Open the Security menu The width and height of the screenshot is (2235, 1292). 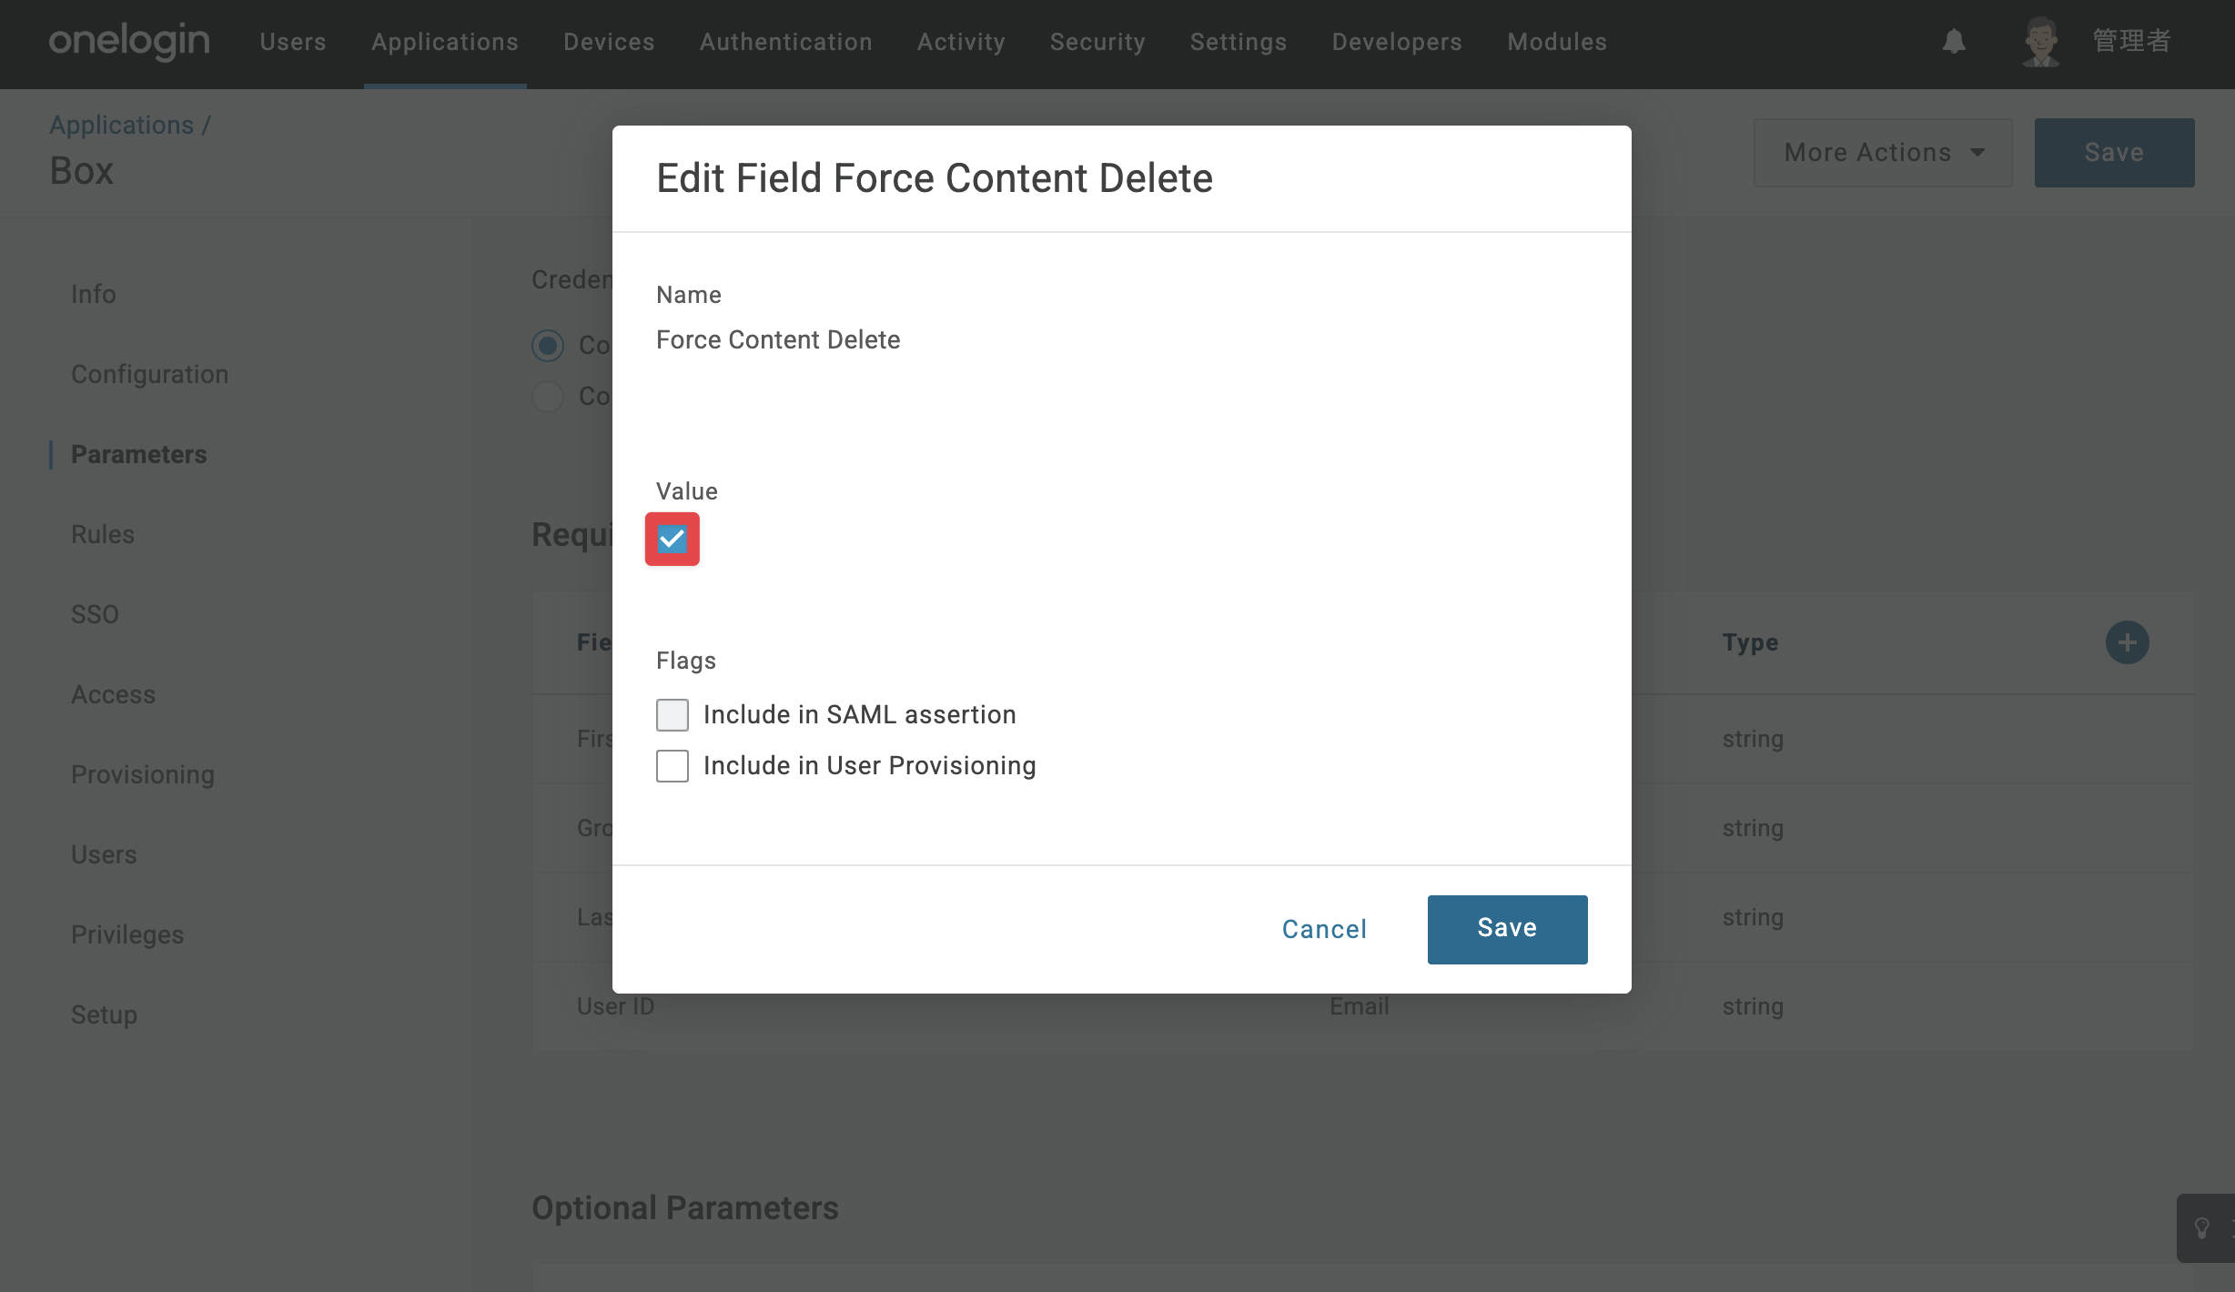coord(1097,42)
